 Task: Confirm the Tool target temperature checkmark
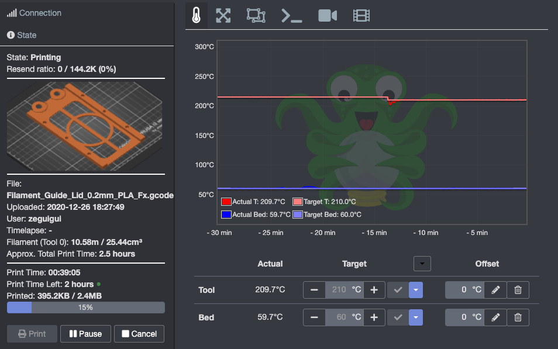point(398,290)
